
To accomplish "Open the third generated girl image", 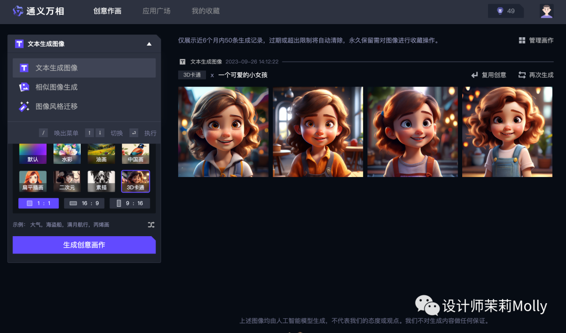I will coord(412,131).
